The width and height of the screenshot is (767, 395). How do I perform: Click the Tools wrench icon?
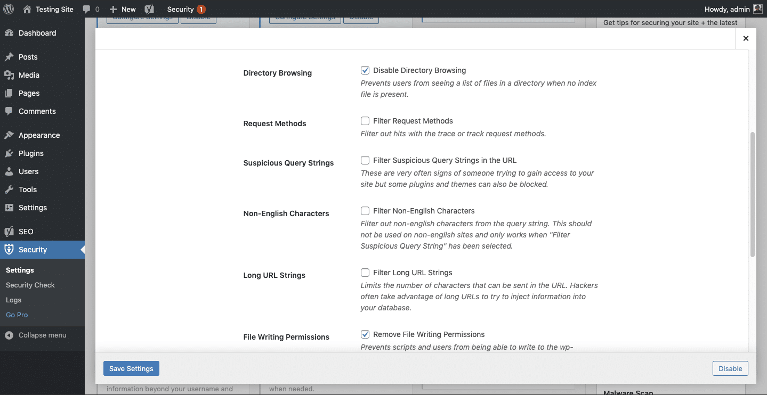tap(9, 190)
